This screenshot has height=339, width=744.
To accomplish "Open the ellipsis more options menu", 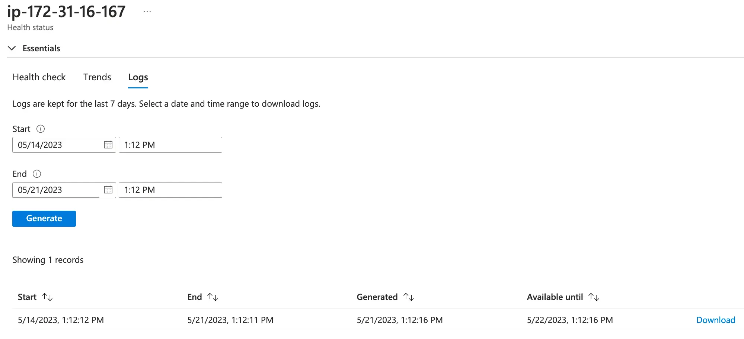I will click(147, 12).
